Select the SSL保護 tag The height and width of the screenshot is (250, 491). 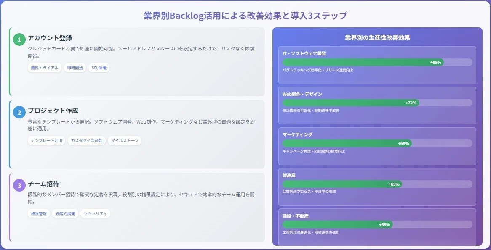coord(99,68)
